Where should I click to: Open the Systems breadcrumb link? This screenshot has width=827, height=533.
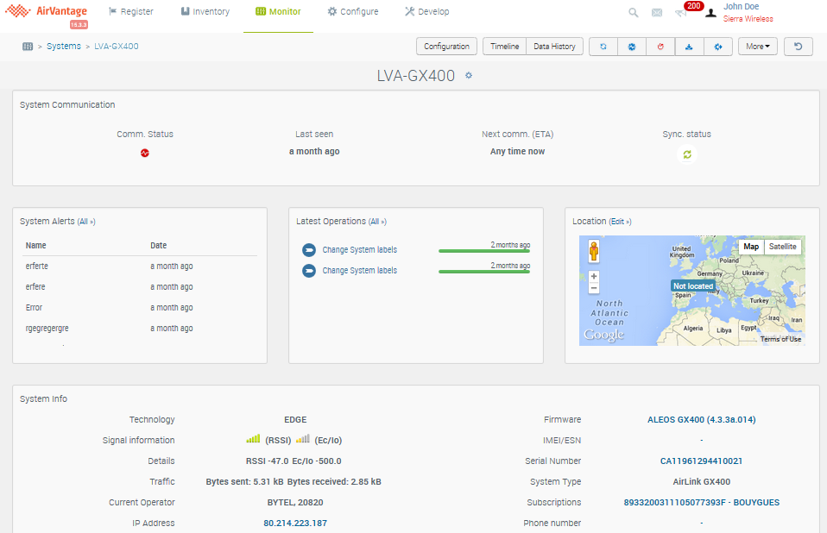64,47
